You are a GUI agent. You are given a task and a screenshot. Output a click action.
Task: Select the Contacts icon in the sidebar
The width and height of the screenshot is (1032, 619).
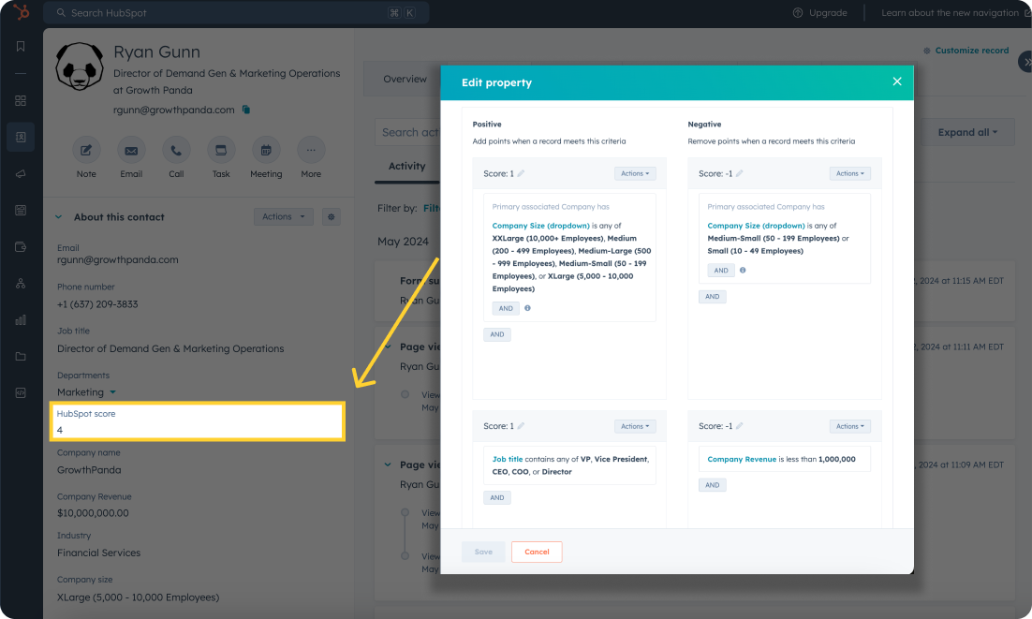click(x=19, y=137)
